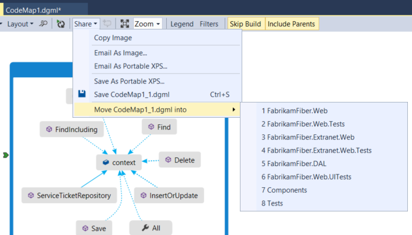Expand the Move CodeMap1_1.dgml into submenu arrow
The width and height of the screenshot is (412, 235).
[x=233, y=110]
